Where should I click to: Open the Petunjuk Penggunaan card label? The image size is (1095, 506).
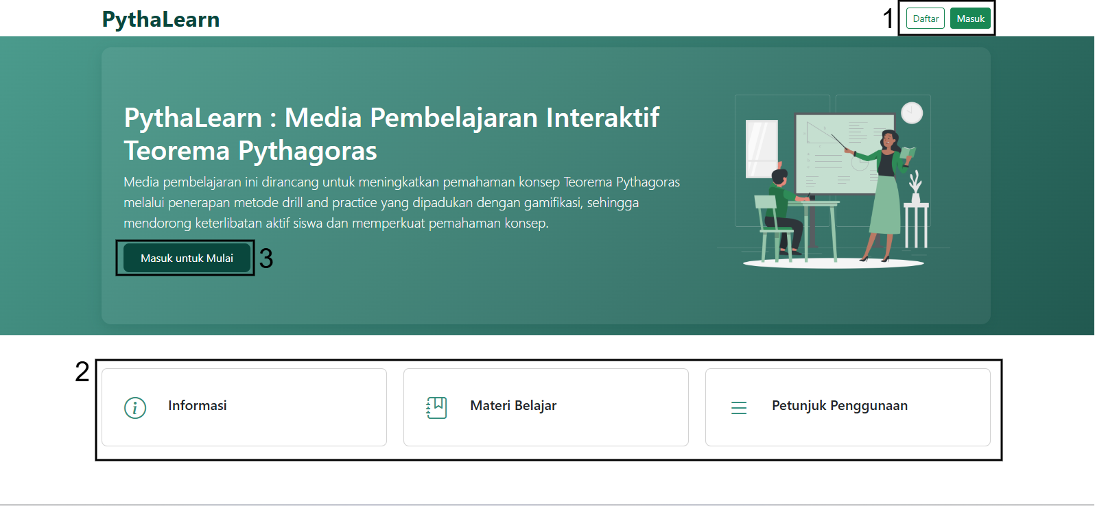click(840, 405)
